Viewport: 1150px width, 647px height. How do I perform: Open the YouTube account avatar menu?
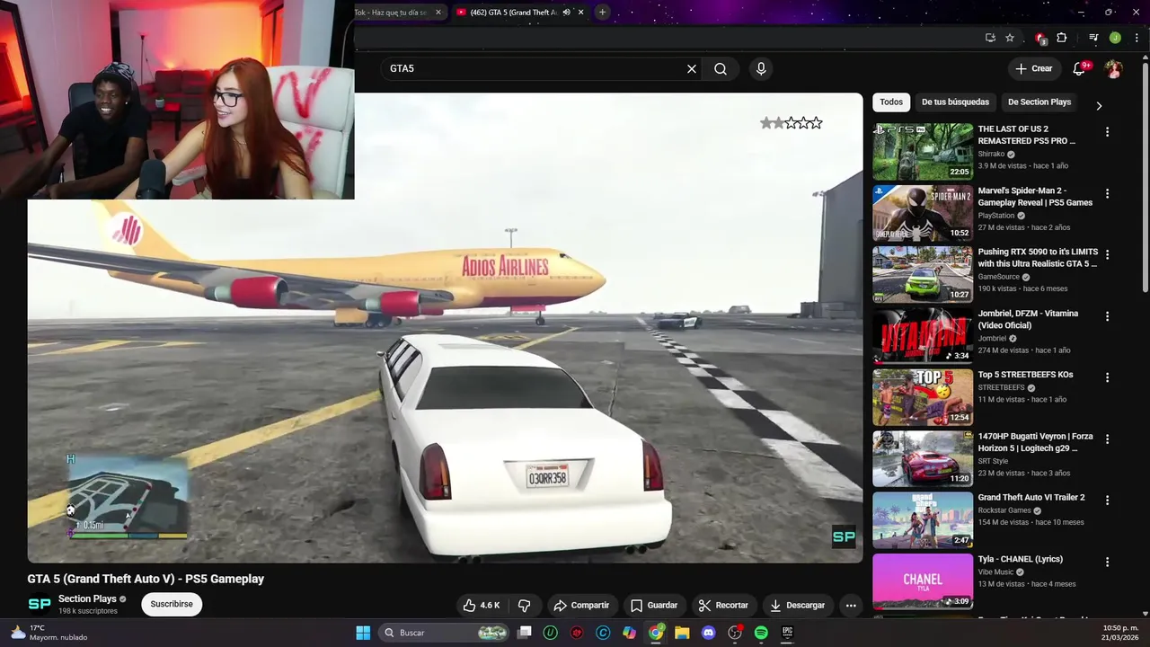point(1113,68)
